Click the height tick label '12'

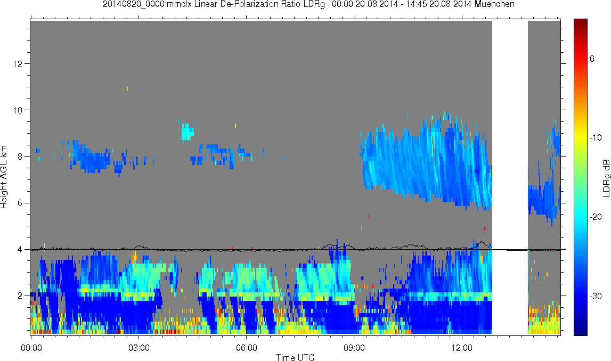[x=18, y=64]
